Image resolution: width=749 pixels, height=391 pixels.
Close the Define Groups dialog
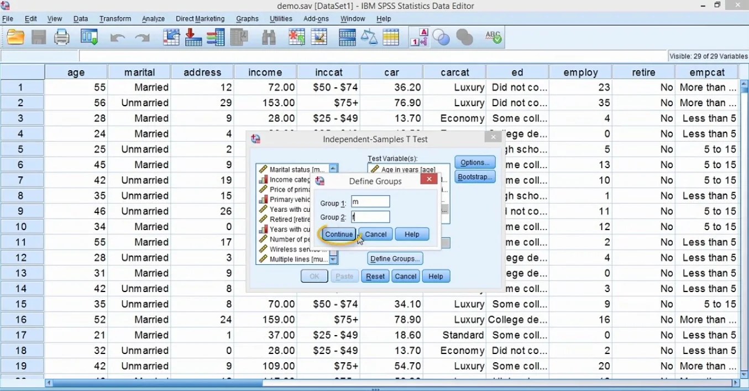coord(429,179)
